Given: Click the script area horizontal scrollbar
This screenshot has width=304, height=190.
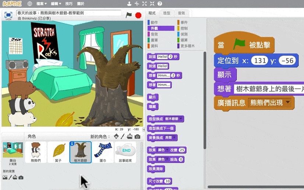Looking at the screenshot, I should coord(256,187).
